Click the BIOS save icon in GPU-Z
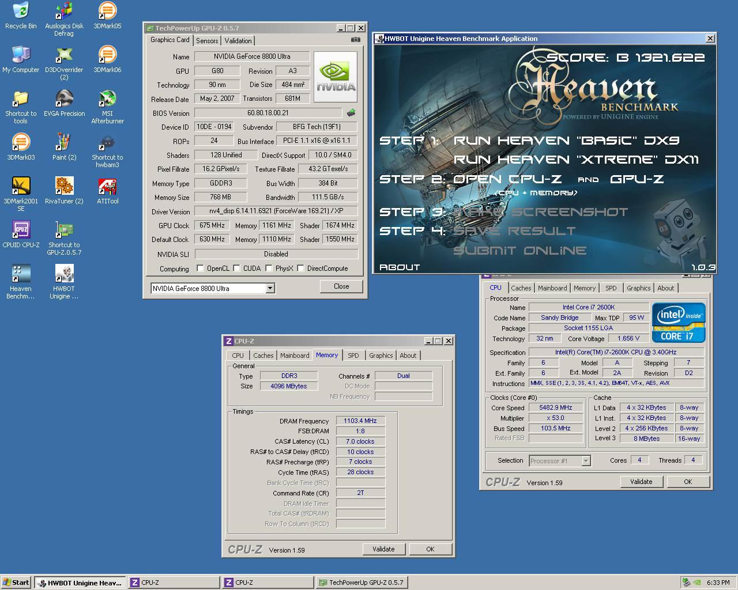 [x=351, y=113]
